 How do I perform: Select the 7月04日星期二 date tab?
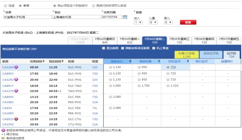[x=154, y=41]
